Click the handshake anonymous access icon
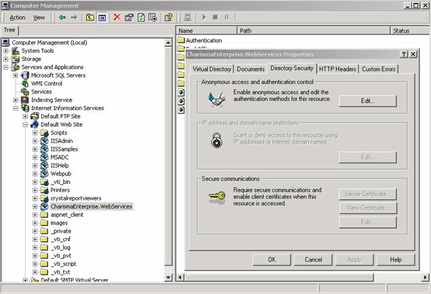Image resolution: width=431 pixels, height=294 pixels. tap(217, 98)
